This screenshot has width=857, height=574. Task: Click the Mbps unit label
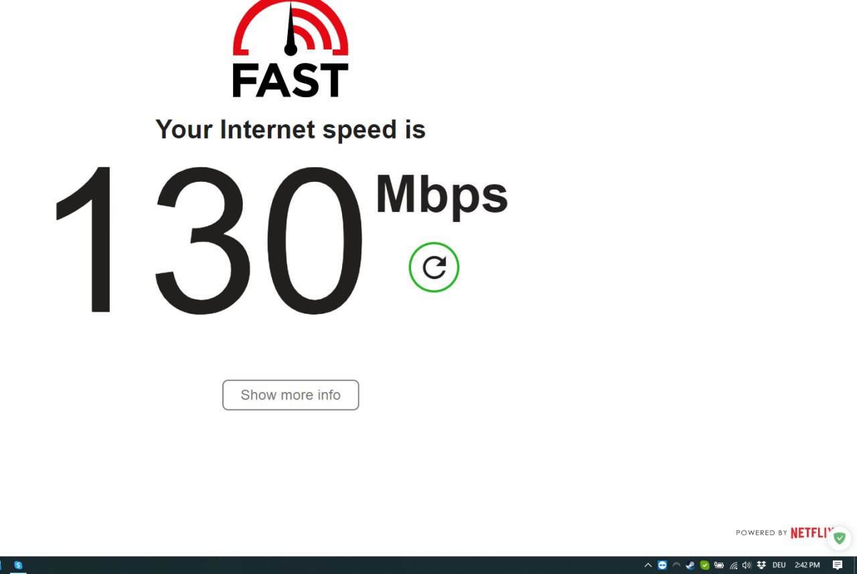pos(441,195)
